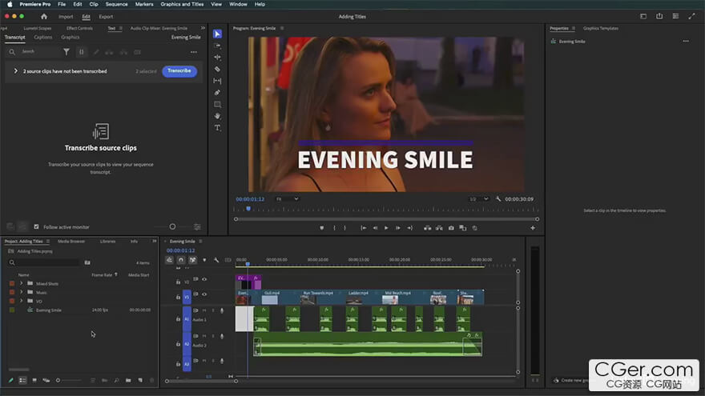Expand the Mixed Shots bin
The image size is (705, 396).
click(21, 283)
